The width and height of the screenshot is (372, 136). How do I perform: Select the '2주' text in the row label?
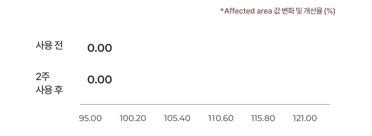[43, 77]
